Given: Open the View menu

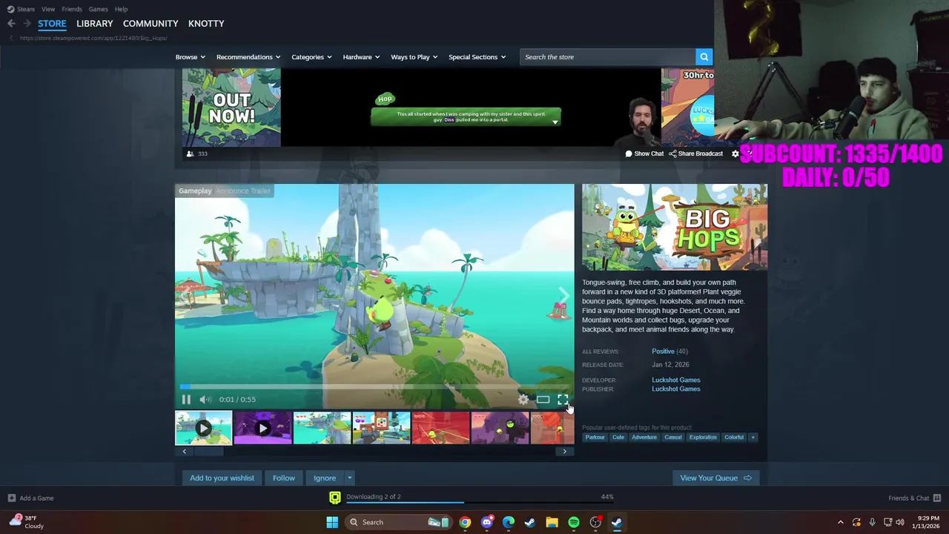Looking at the screenshot, I should [48, 9].
